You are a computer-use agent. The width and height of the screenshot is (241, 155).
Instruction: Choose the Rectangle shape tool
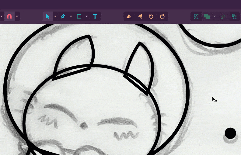click(79, 16)
